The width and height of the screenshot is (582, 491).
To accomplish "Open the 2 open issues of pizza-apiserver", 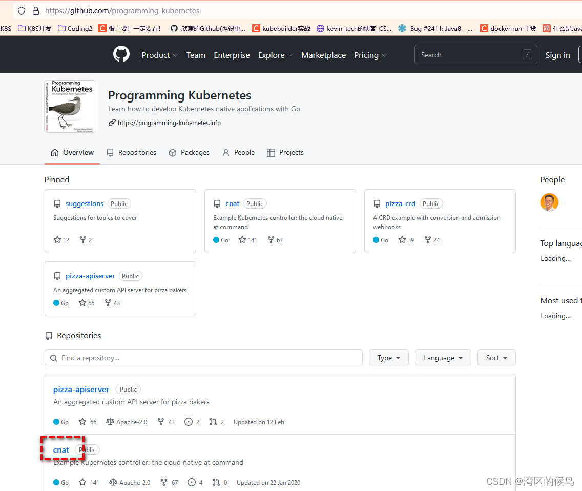I will point(192,422).
